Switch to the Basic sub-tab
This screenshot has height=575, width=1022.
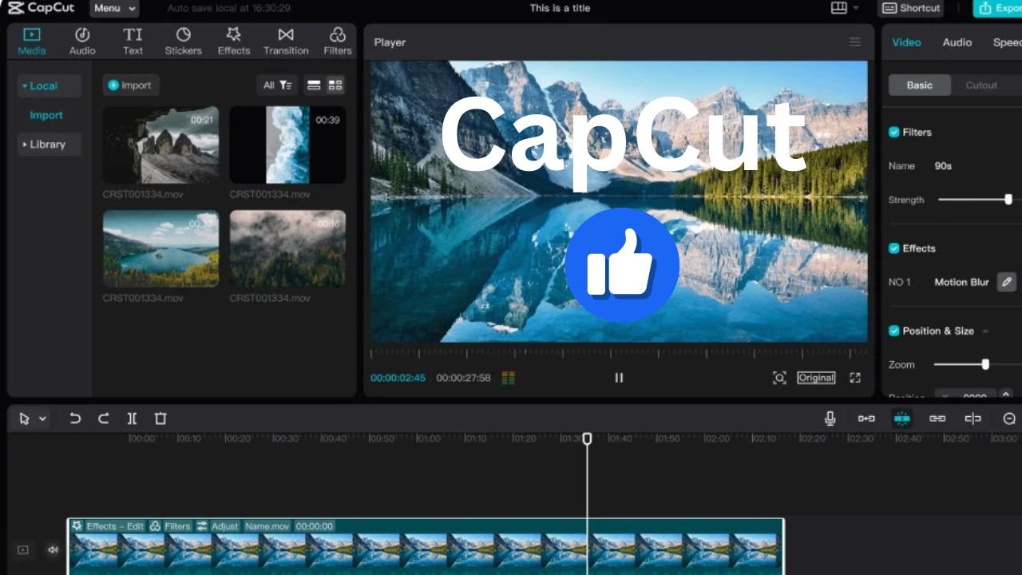coord(920,85)
